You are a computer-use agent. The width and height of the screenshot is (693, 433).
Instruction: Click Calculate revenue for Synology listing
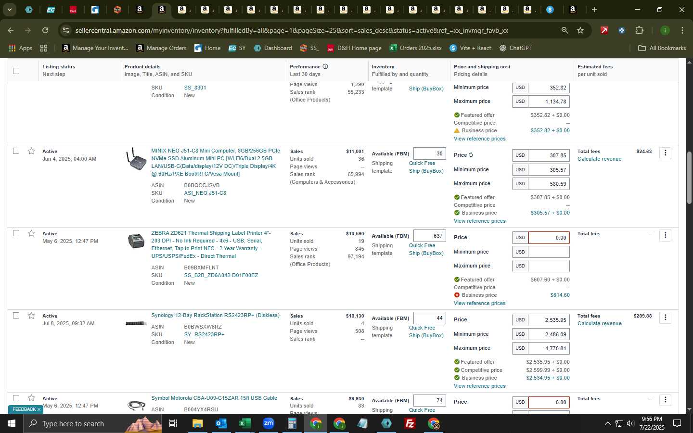coord(599,323)
